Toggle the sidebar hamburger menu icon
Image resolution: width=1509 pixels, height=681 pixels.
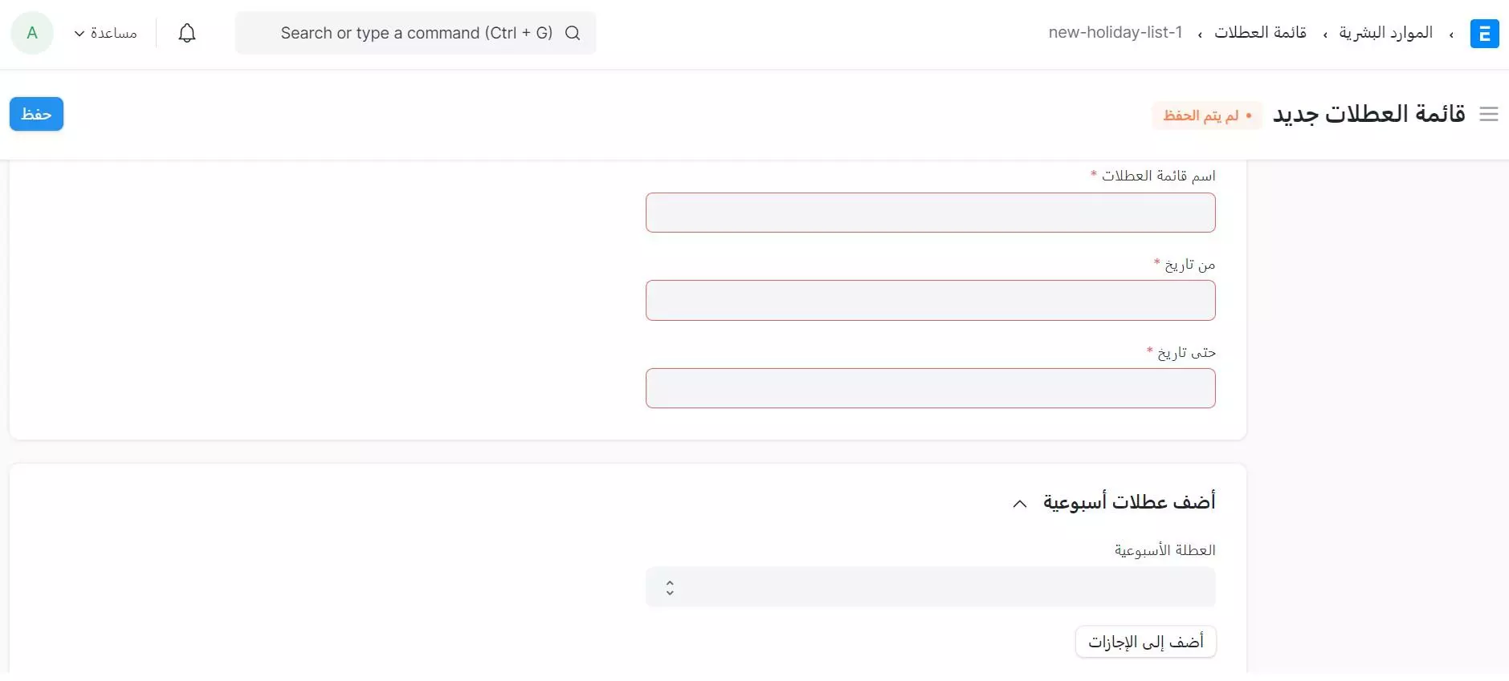point(1489,115)
